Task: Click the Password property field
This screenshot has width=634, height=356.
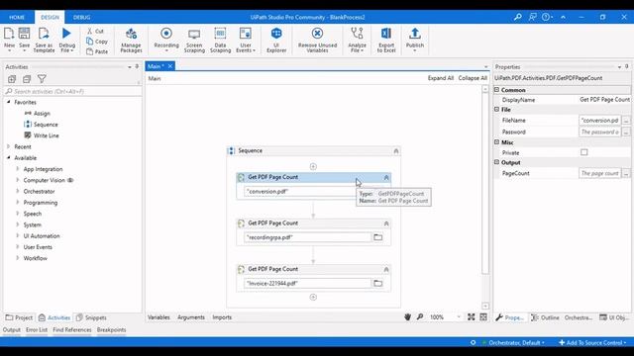Action: pos(600,132)
